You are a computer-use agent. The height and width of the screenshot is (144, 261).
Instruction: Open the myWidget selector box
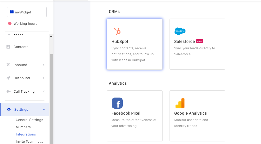point(27,12)
